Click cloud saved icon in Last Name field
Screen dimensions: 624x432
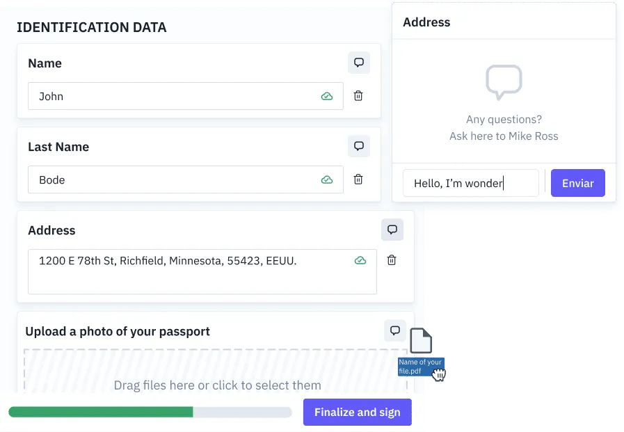tap(327, 179)
